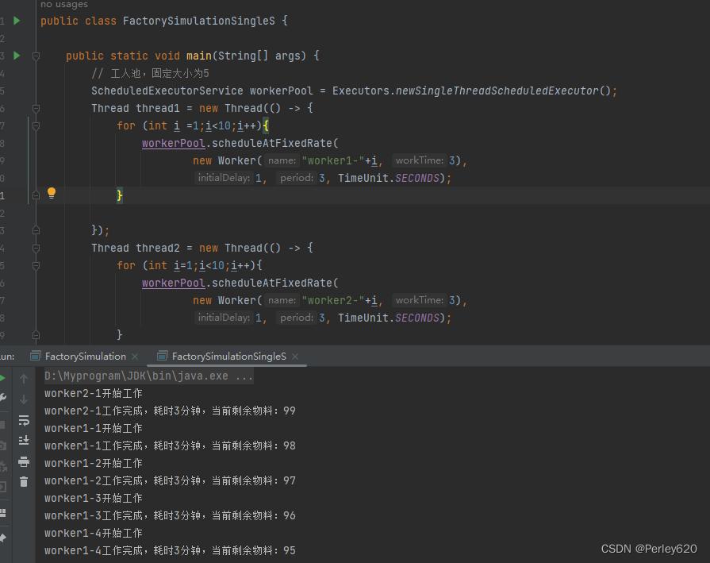Click console line "worker2-1开始工作"
This screenshot has height=563, width=710.
pyautogui.click(x=94, y=394)
